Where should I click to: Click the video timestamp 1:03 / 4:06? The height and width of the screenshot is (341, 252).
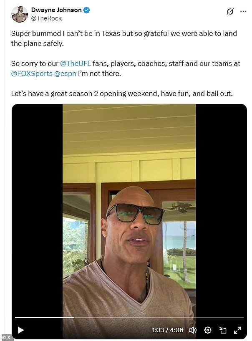[x=168, y=330]
